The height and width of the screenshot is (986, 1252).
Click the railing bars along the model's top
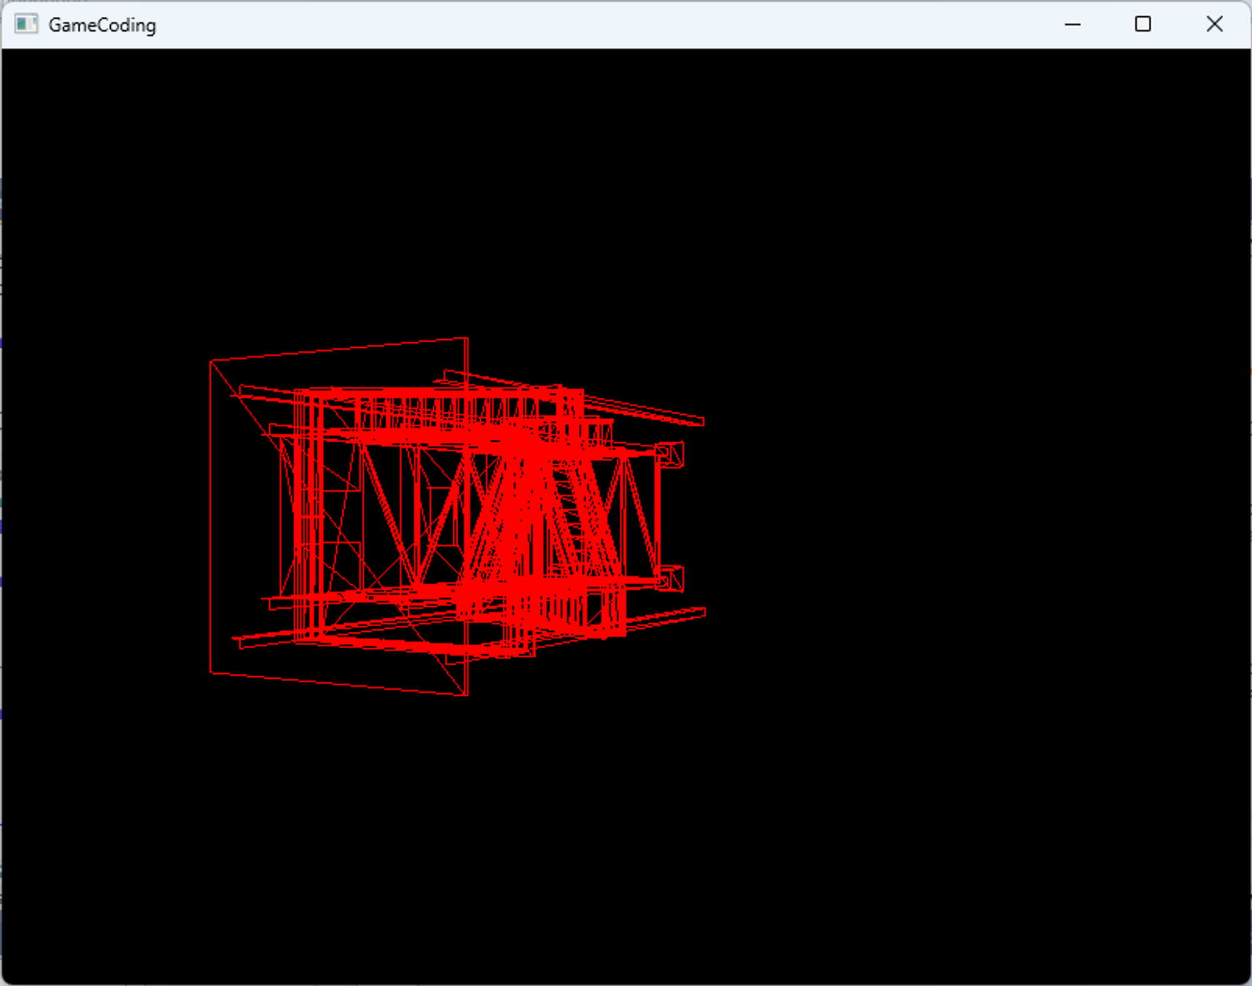click(438, 410)
